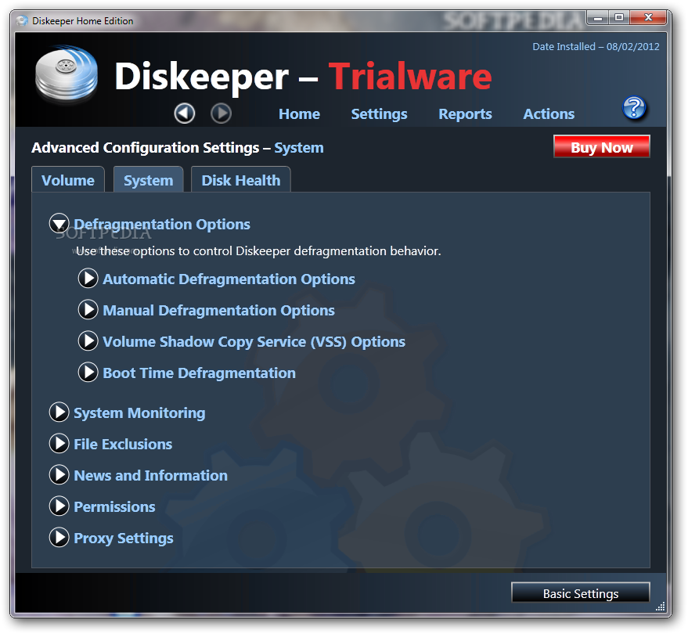Expand the VSS Options arrow
This screenshot has width=688, height=634.
(x=88, y=341)
